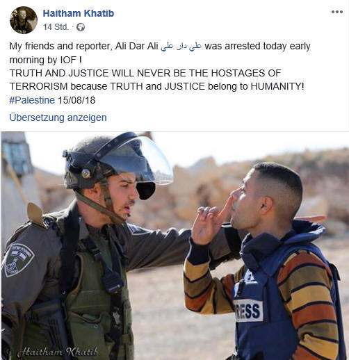This screenshot has width=349, height=360.
Task: Open the tagged Arabic name علي دار علي
Action: [181, 46]
